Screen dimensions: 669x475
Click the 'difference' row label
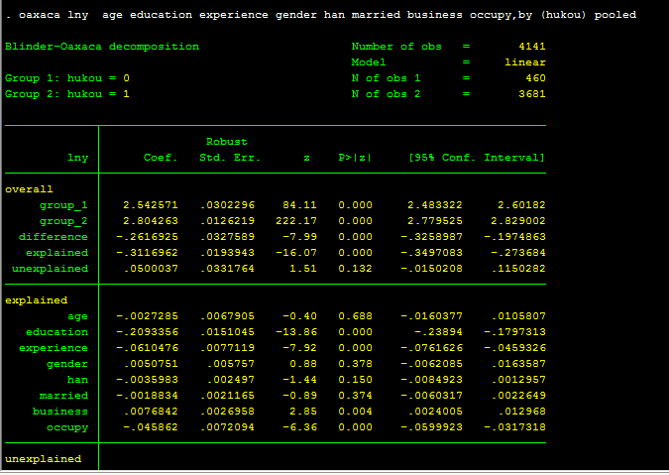pyautogui.click(x=54, y=237)
